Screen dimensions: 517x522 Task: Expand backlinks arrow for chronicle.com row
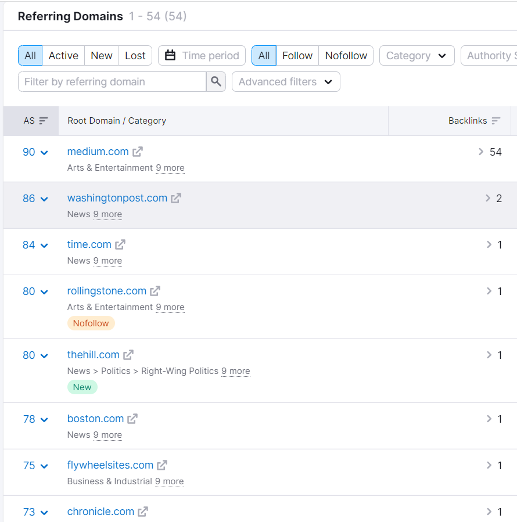click(489, 512)
